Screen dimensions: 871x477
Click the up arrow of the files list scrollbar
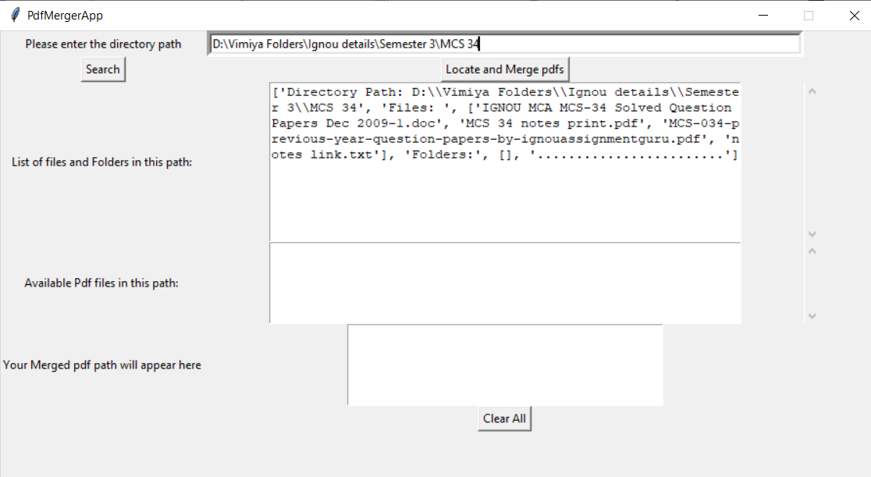click(812, 91)
